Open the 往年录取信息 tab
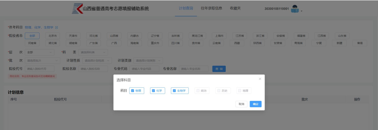Viewport: 378px width, 130px height. tap(211, 8)
